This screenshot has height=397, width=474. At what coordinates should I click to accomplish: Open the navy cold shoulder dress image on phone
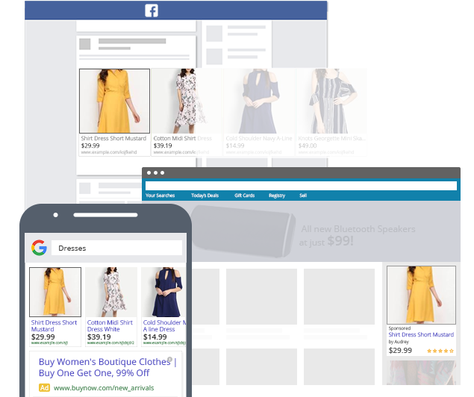click(163, 292)
